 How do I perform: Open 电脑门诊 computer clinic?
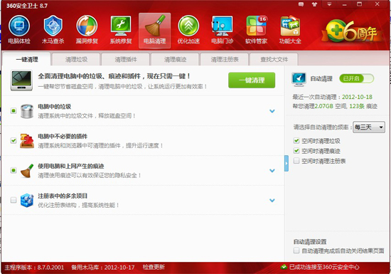[x=223, y=30]
